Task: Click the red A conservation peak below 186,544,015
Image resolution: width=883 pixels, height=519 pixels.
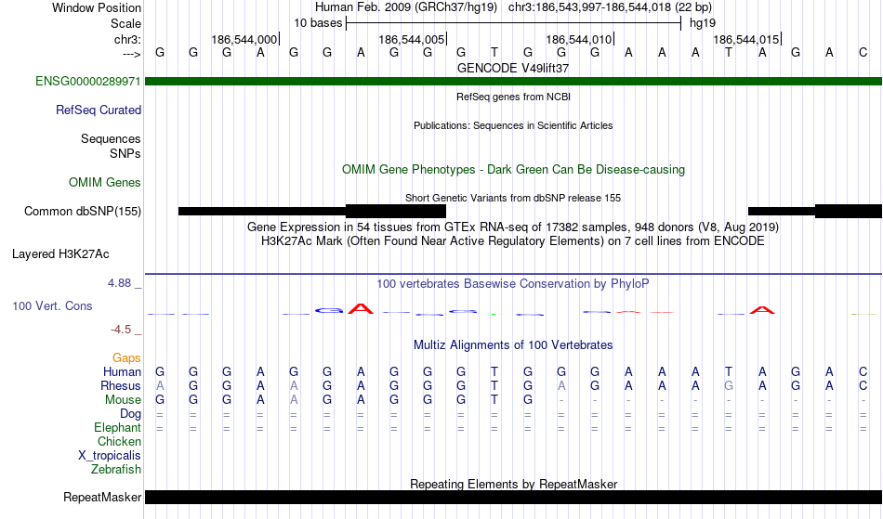Action: pyautogui.click(x=762, y=310)
